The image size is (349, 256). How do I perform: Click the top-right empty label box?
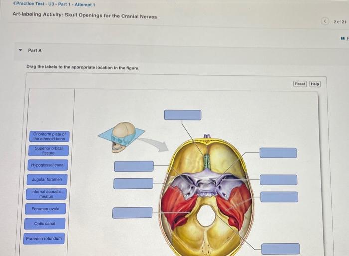[x=278, y=153]
